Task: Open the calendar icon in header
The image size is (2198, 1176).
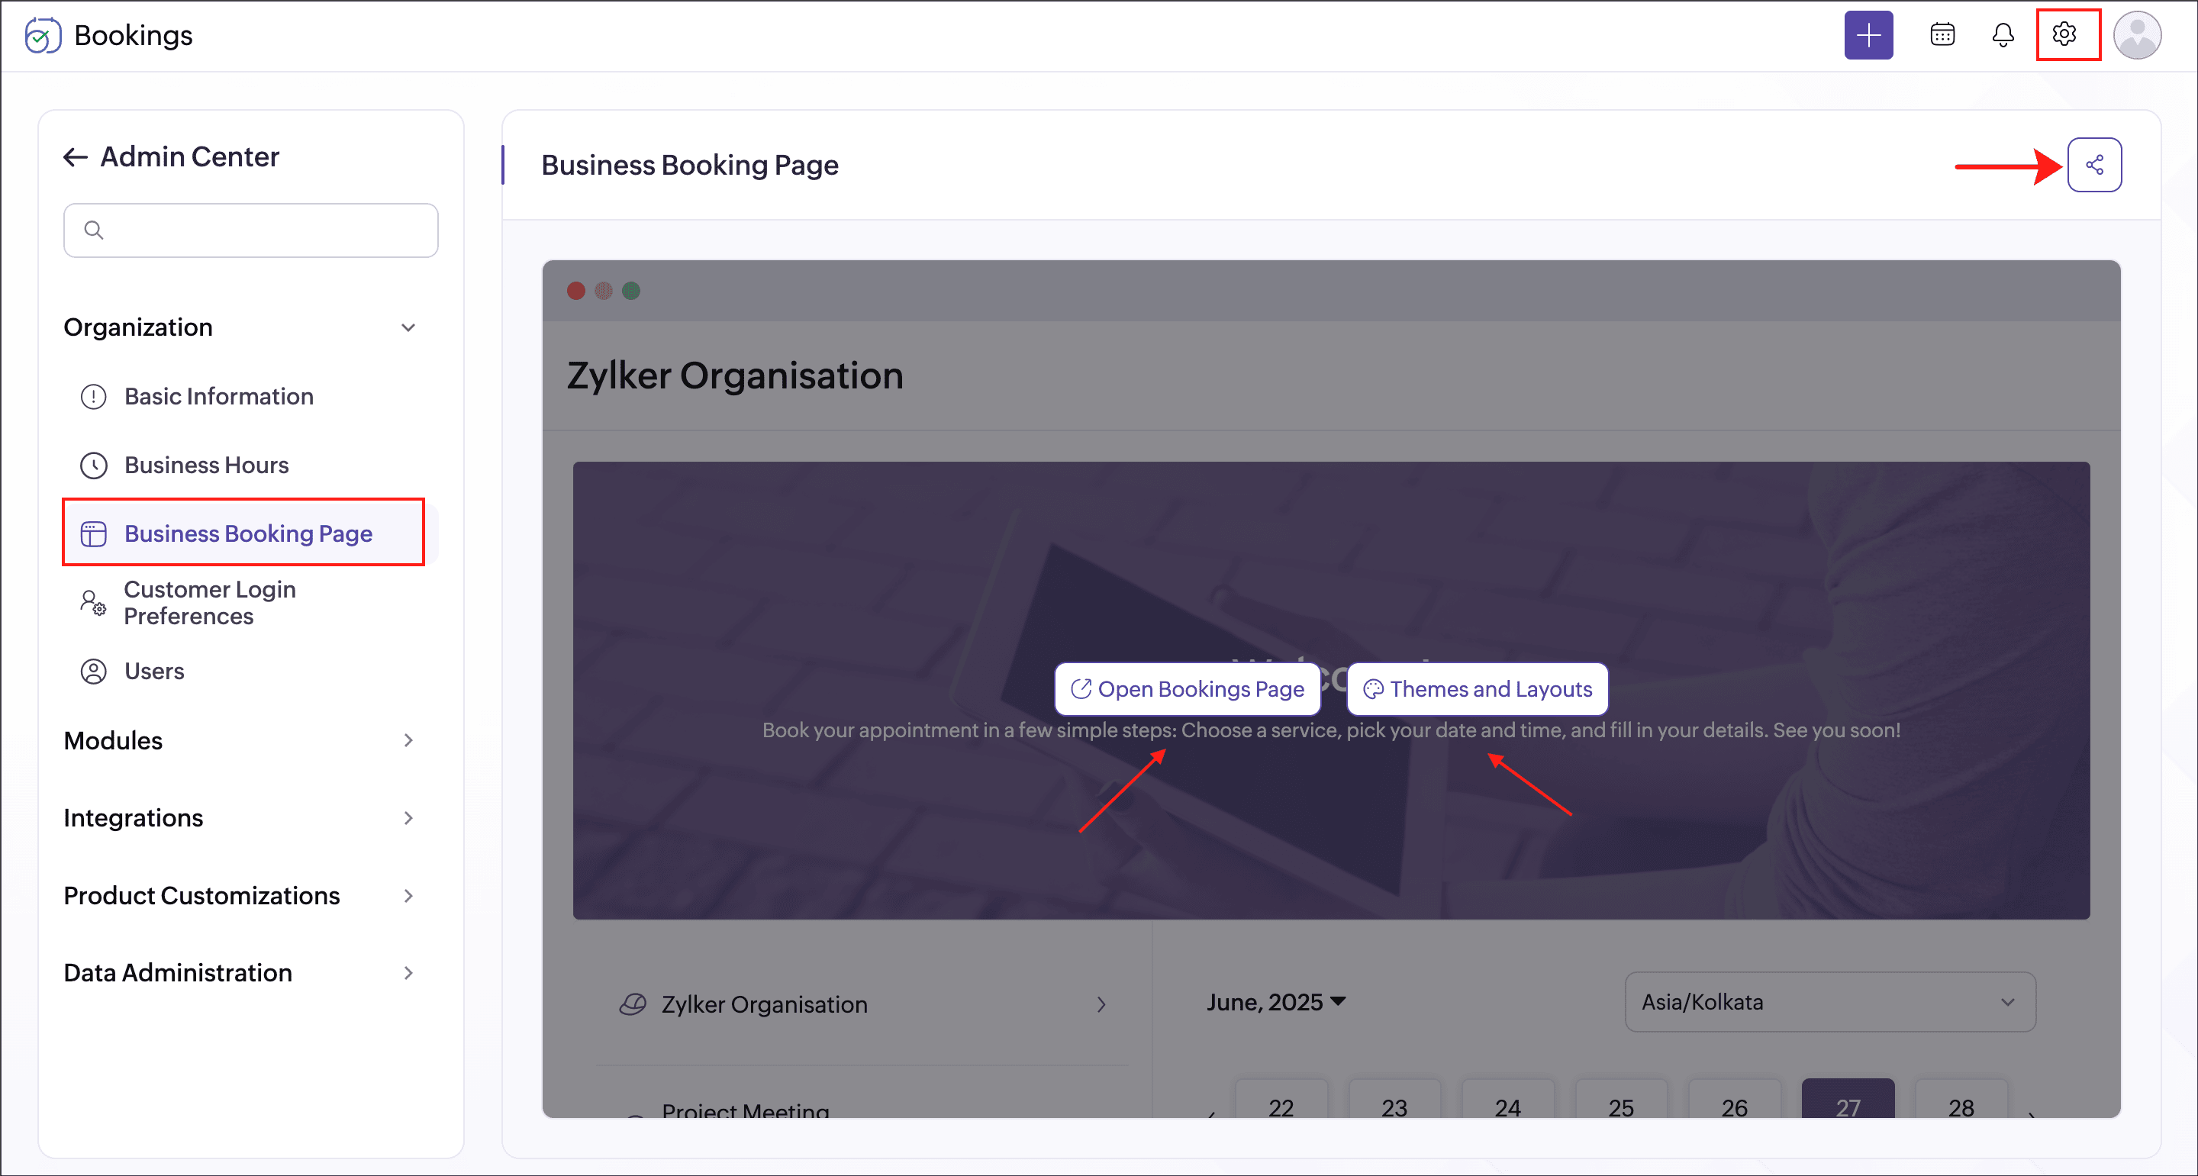Action: click(x=1942, y=35)
